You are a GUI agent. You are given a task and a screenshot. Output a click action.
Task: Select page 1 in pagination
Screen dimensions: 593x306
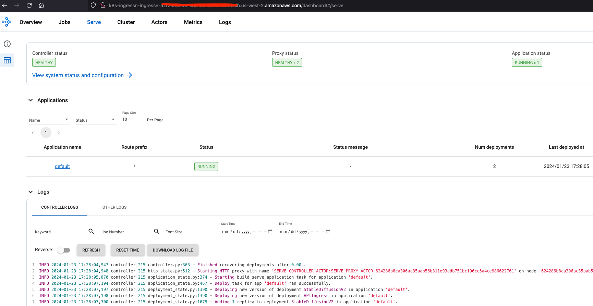tap(46, 133)
